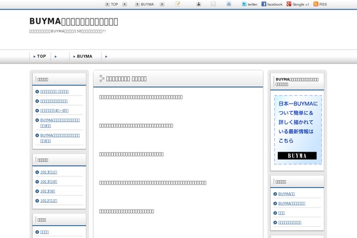Click the Twitter bird icon
Screen dimensions: 357x238
(244, 4)
